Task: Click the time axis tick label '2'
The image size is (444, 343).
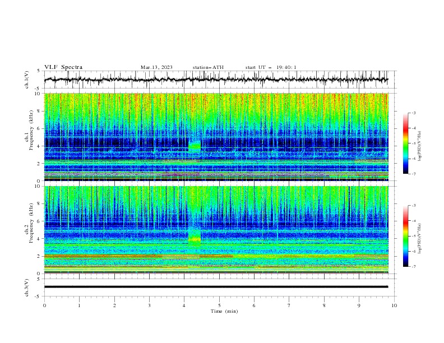Action: coord(114,305)
